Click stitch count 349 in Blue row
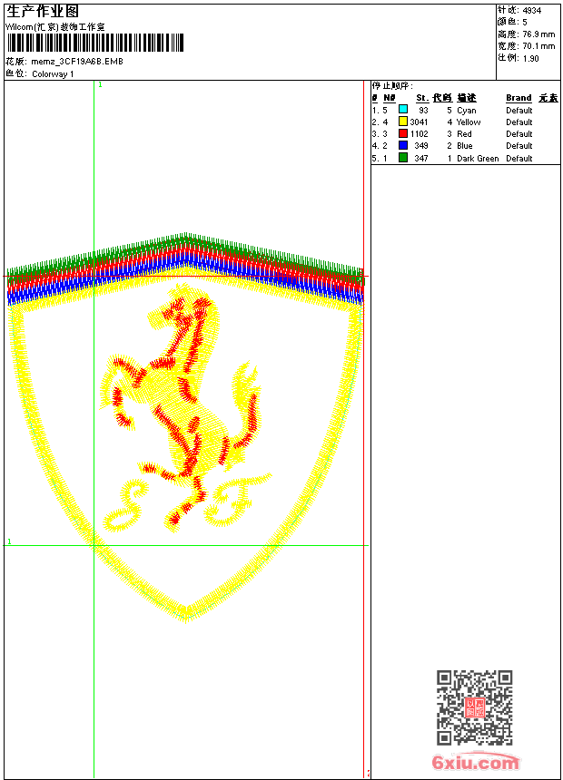563x780 pixels. pyautogui.click(x=421, y=146)
